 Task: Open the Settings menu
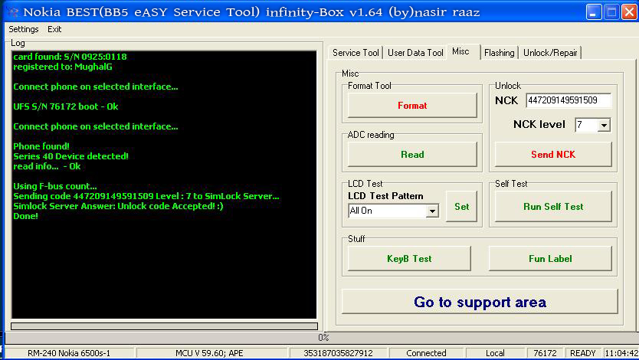(x=24, y=29)
